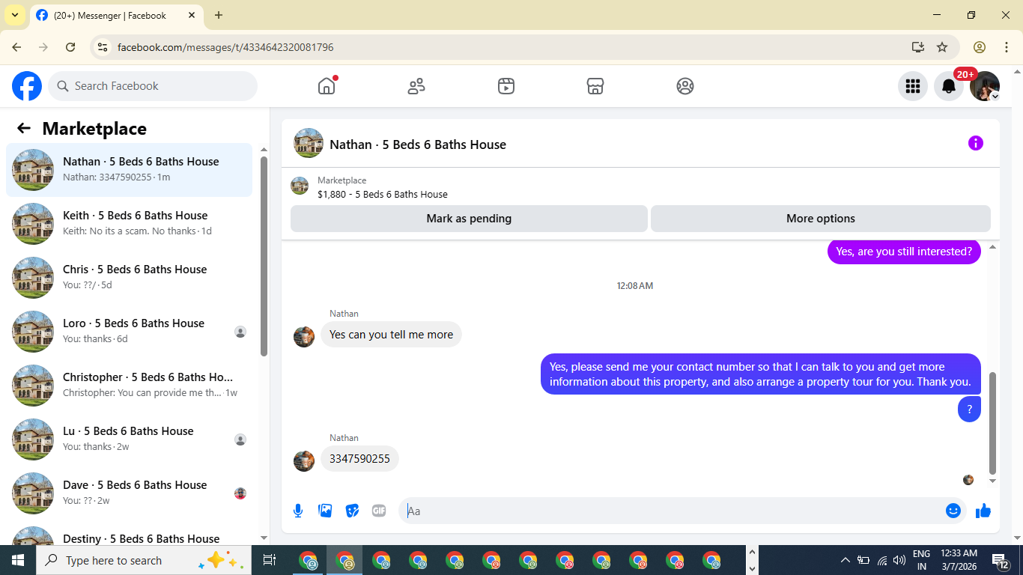Open the Marketplace storefront icon
The image size is (1023, 575).
595,86
